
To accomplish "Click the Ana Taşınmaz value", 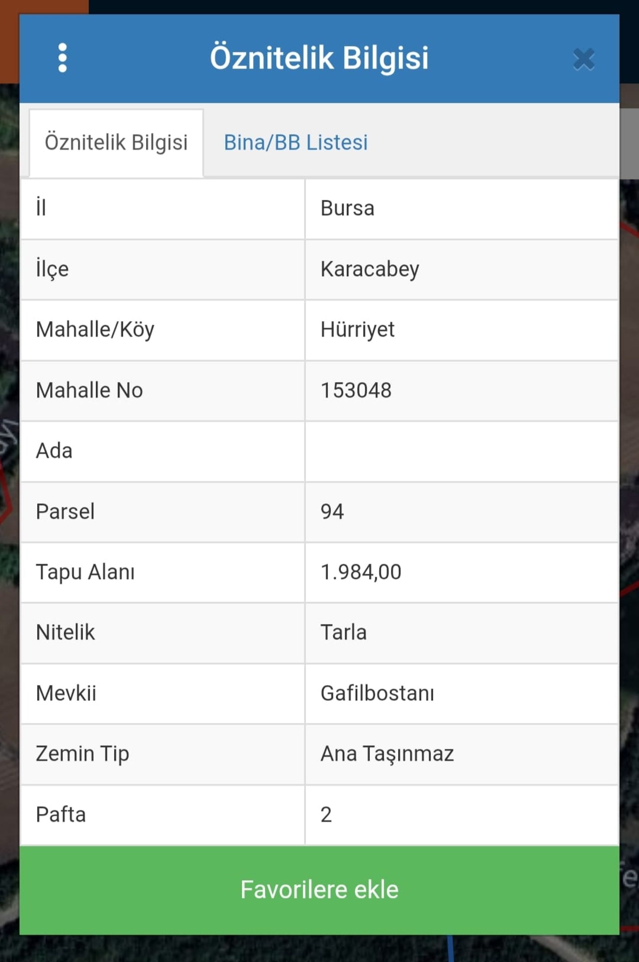I will click(387, 753).
